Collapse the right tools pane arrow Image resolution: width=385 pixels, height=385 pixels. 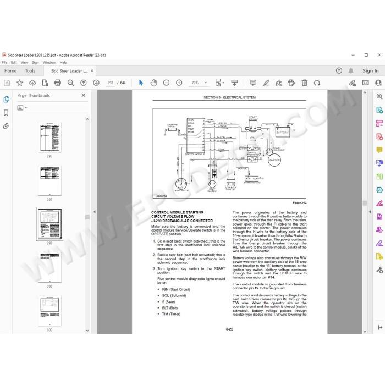(x=370, y=212)
